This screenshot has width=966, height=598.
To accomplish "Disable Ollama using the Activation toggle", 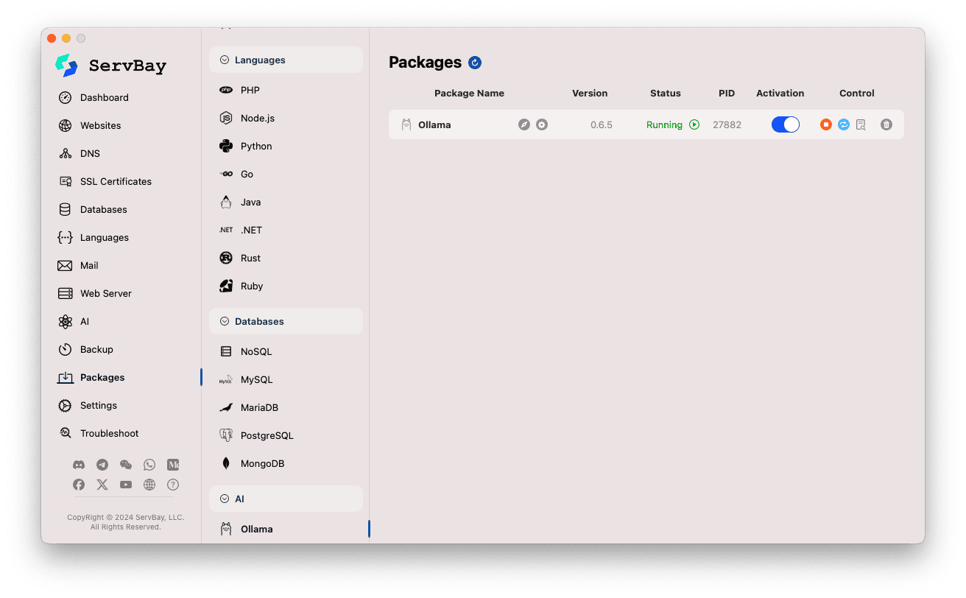I will (785, 124).
